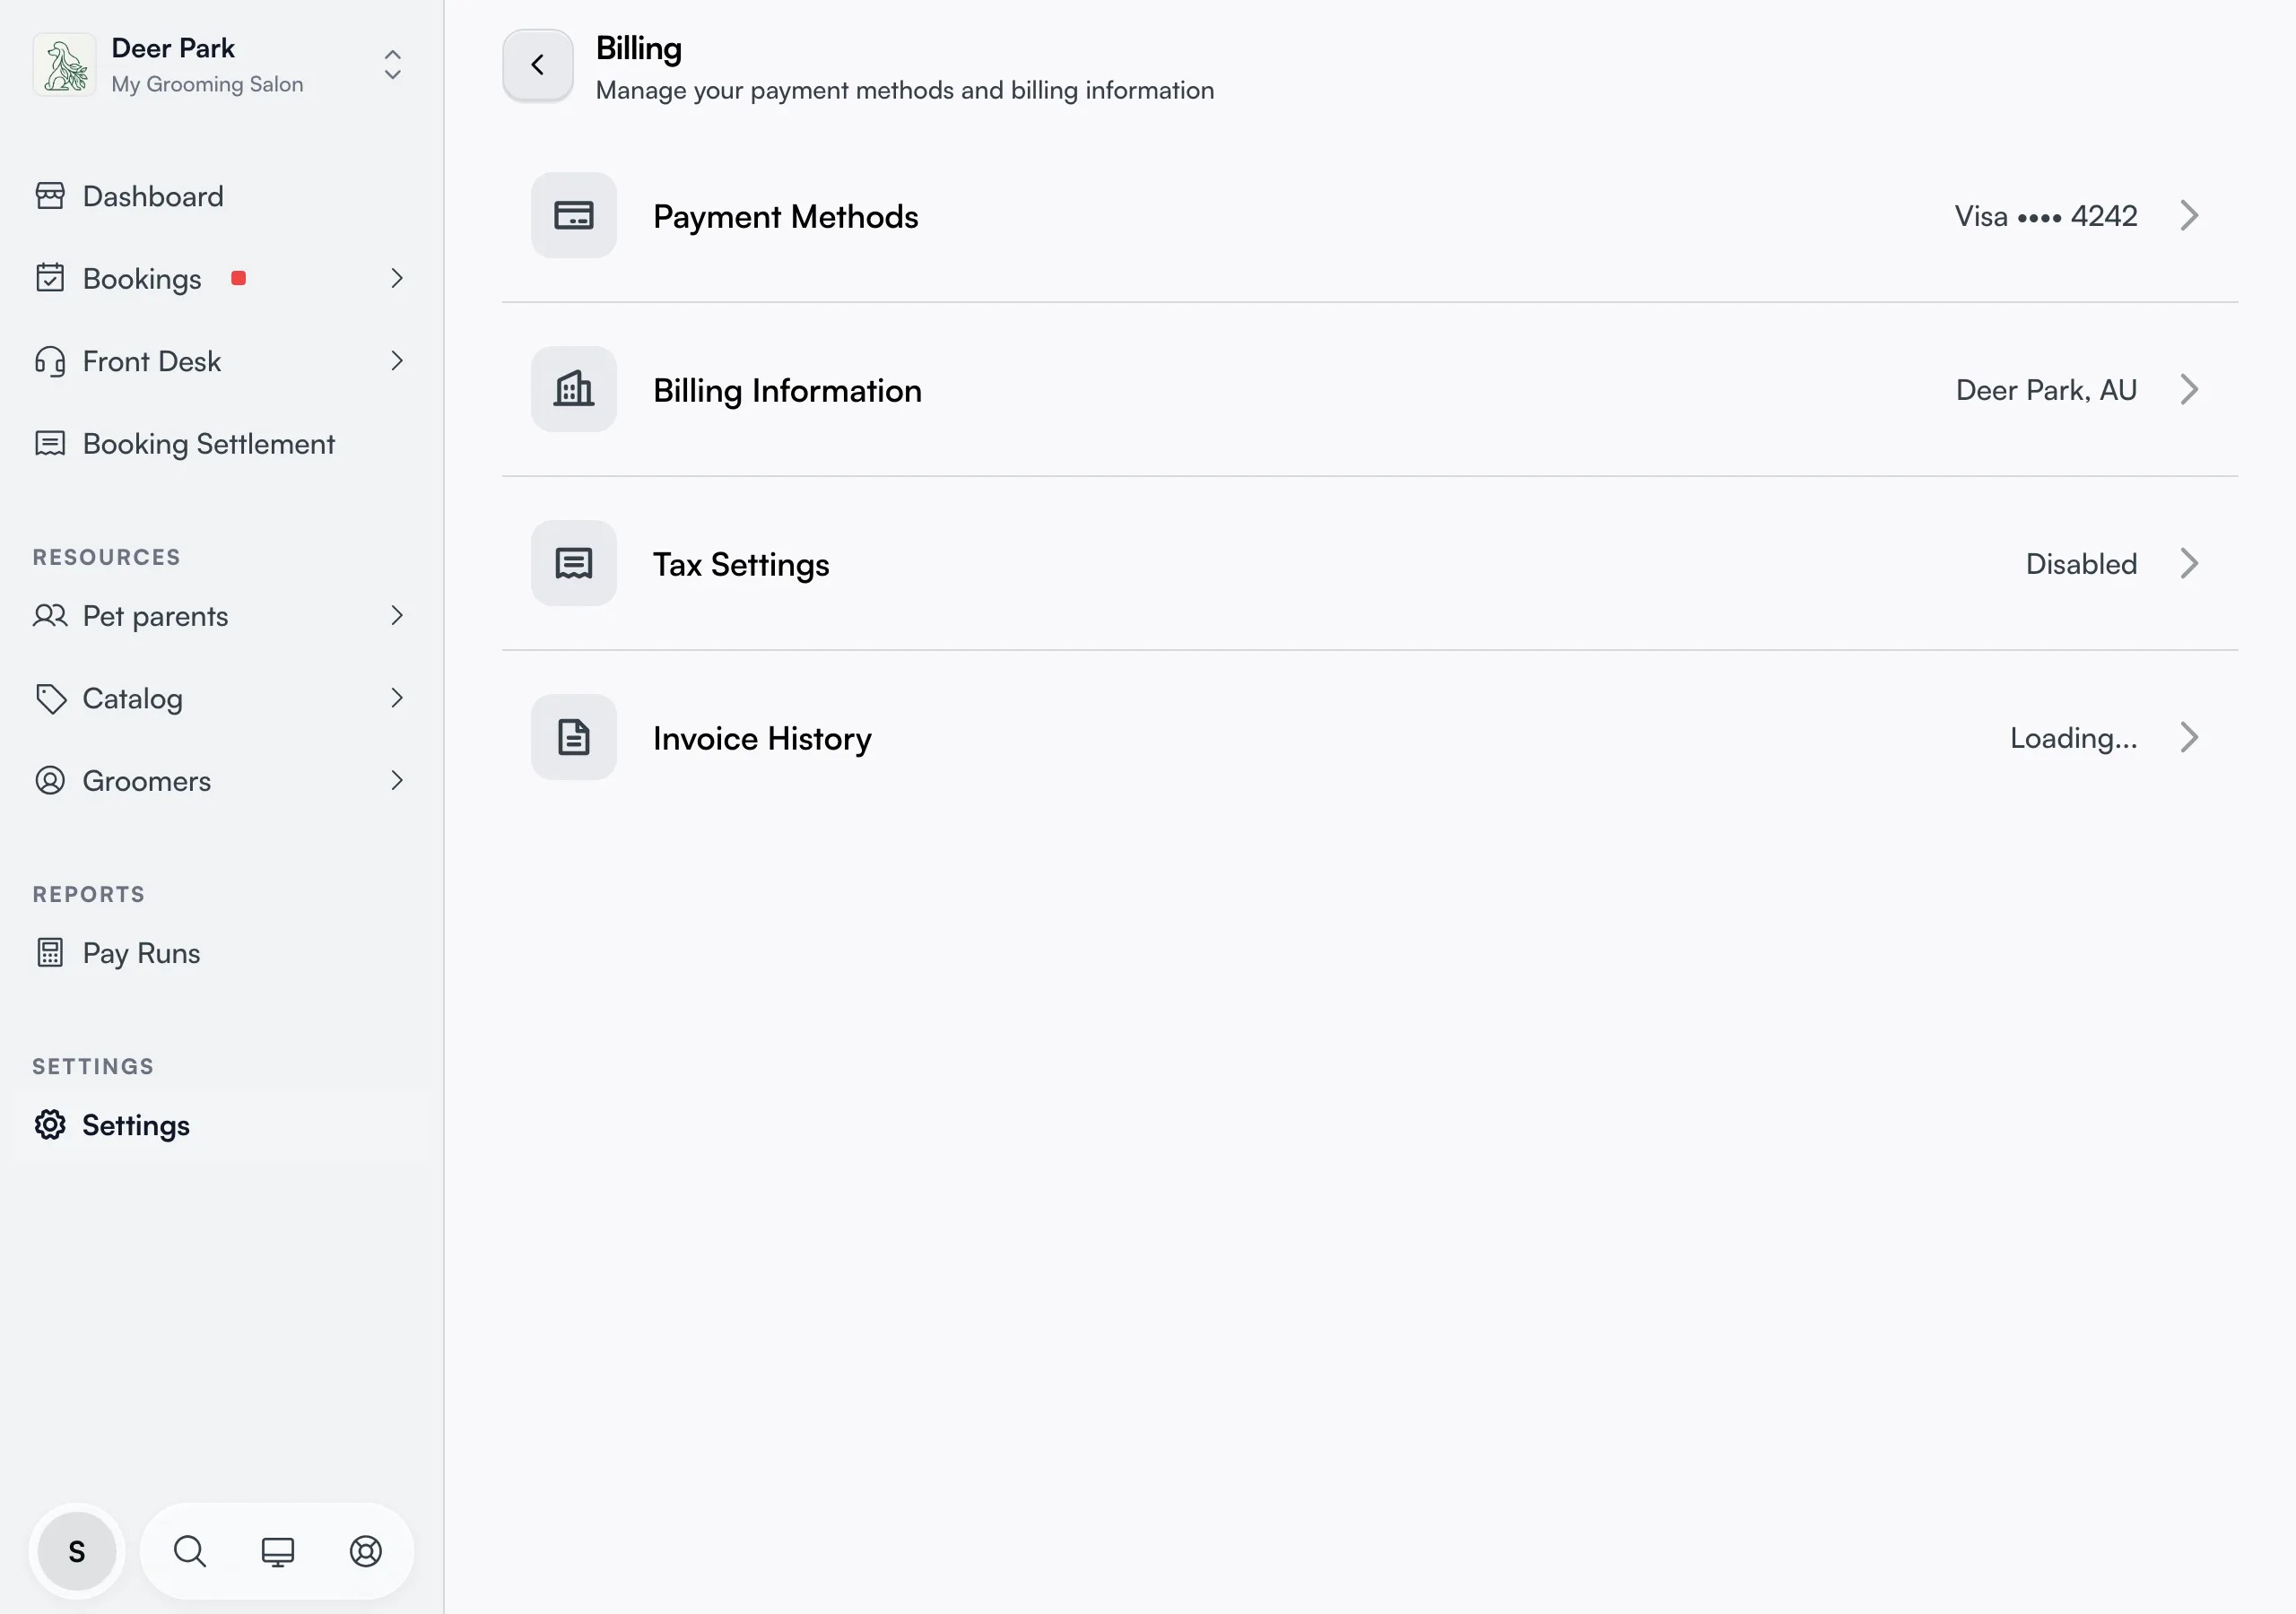
Task: Click the Catalog tag icon
Action: coord(50,698)
